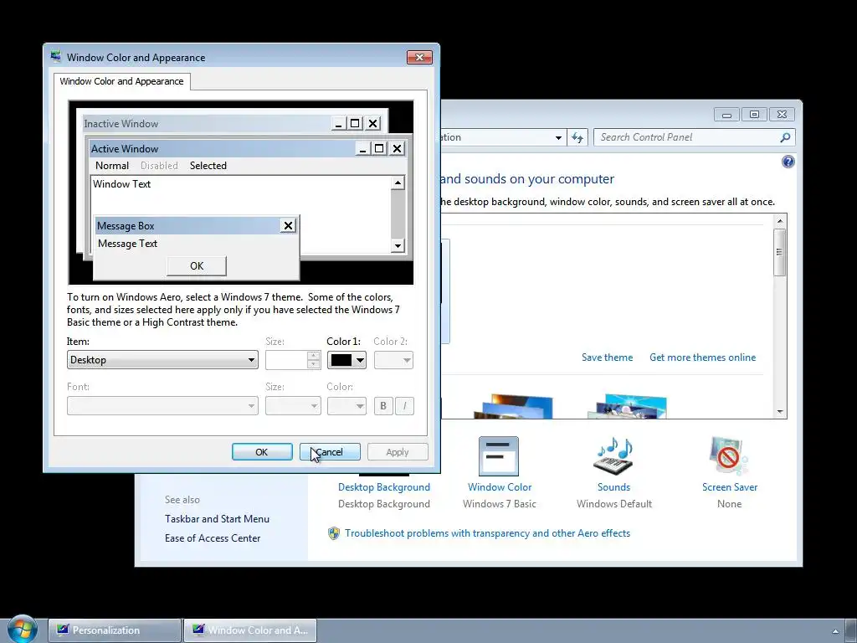Confirm with the dialog OK button
This screenshot has height=643, width=857.
(262, 451)
